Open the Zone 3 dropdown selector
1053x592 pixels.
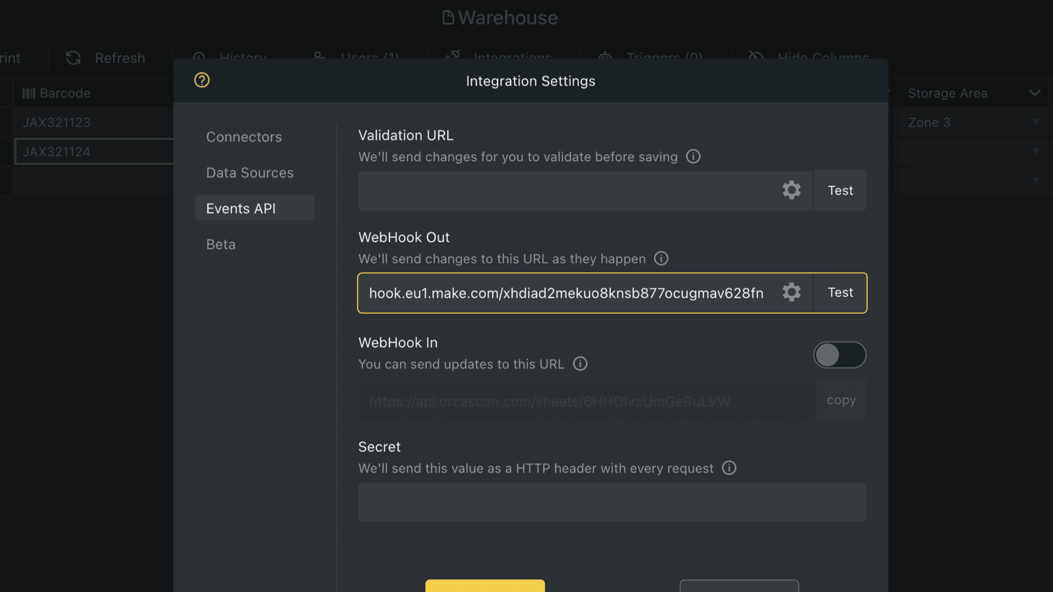coord(1036,122)
